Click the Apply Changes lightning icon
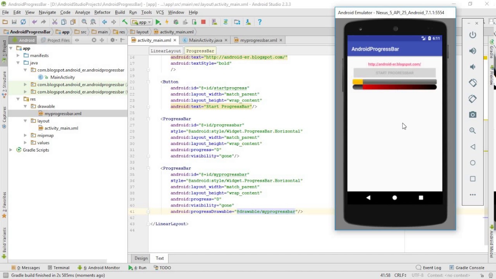 tap(167, 22)
